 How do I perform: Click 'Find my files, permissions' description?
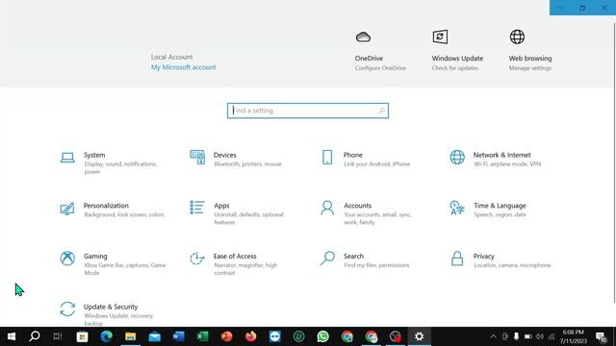[x=376, y=265]
